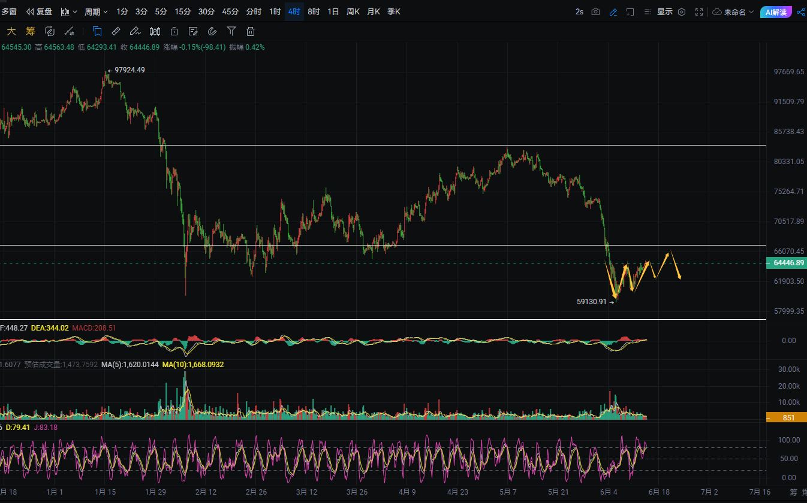Select the 筹 chip distribution icon
The image size is (807, 503).
pos(31,31)
